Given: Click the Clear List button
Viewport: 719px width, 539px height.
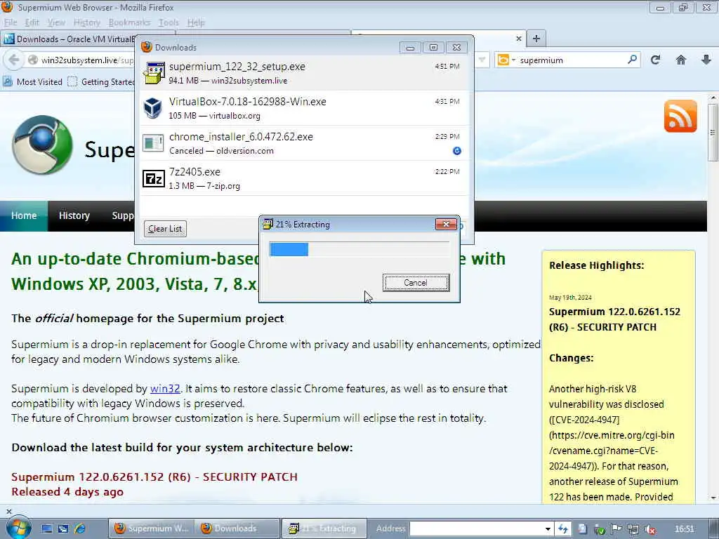Looking at the screenshot, I should pyautogui.click(x=165, y=229).
